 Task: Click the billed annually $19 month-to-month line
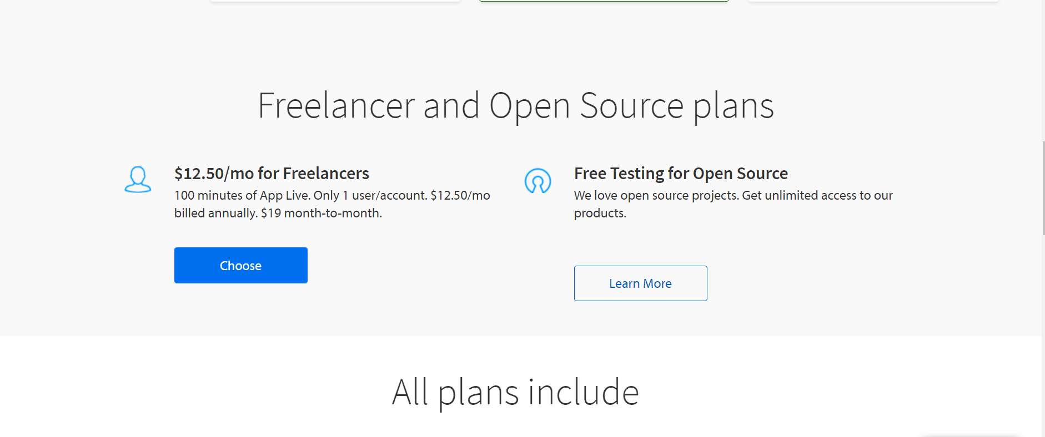tap(278, 213)
